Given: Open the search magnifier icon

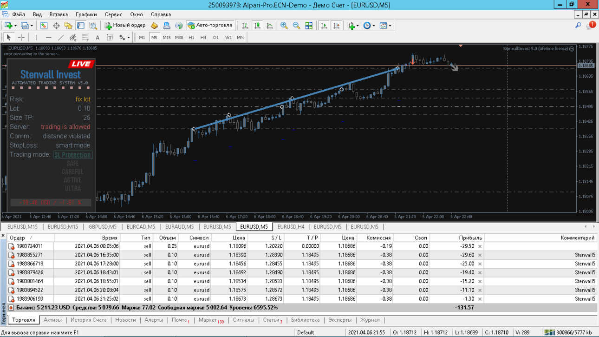Looking at the screenshot, I should click(578, 26).
